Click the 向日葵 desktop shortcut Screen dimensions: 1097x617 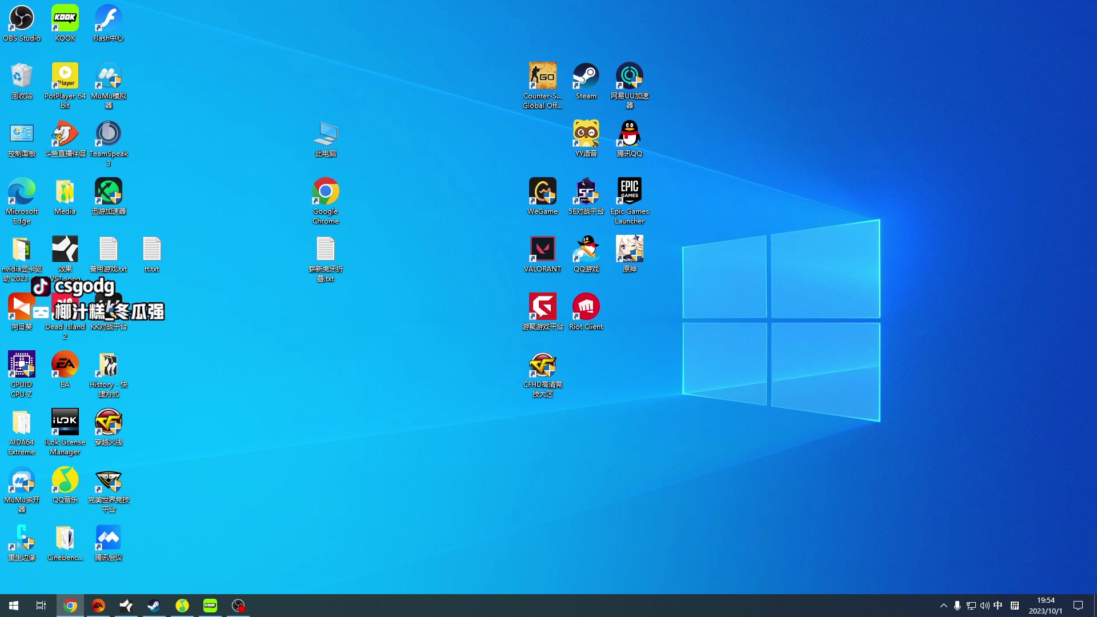[x=22, y=312]
